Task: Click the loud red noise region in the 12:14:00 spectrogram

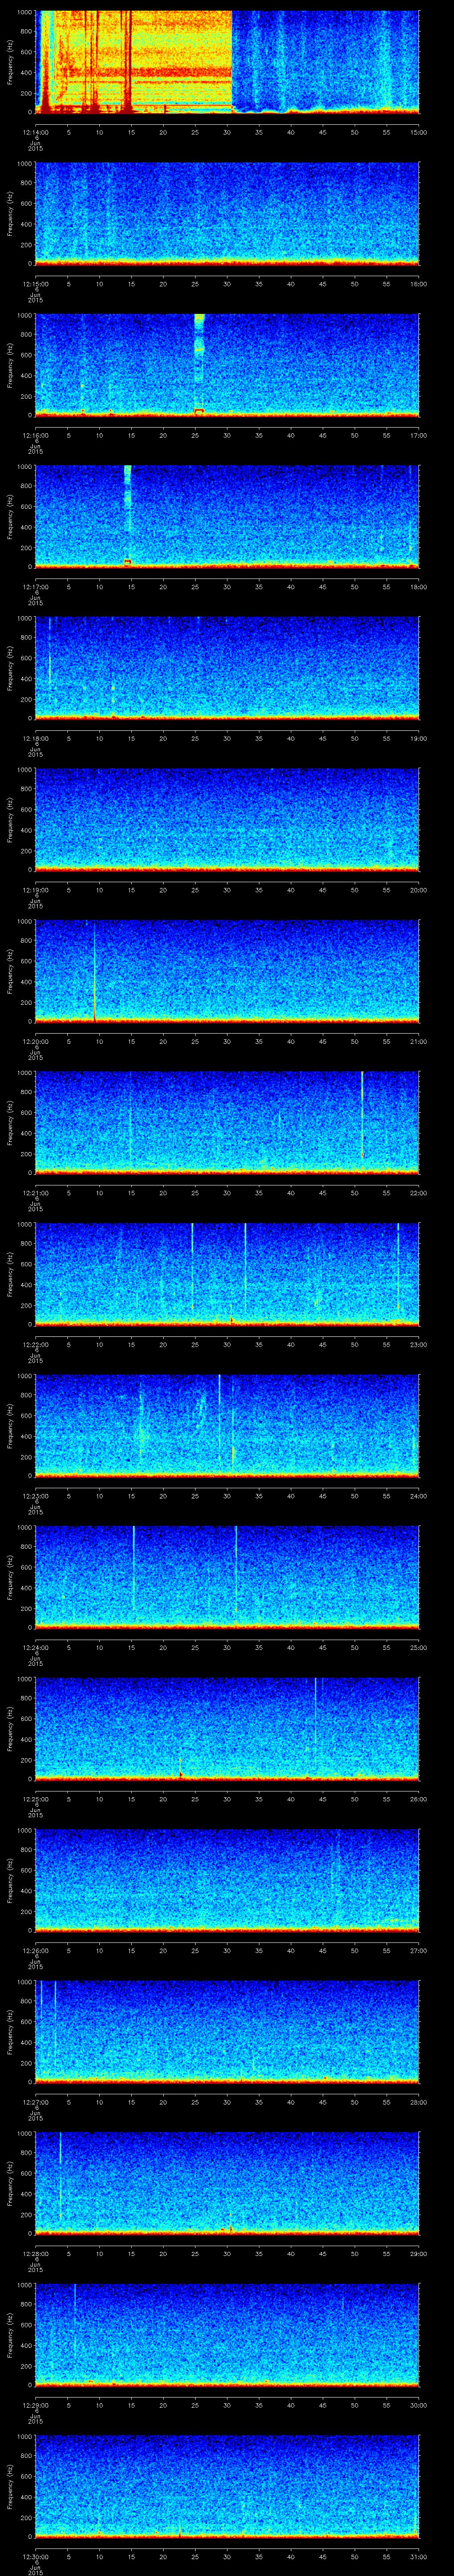Action: [x=134, y=62]
